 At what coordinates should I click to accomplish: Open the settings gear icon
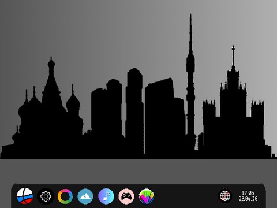coord(46,196)
